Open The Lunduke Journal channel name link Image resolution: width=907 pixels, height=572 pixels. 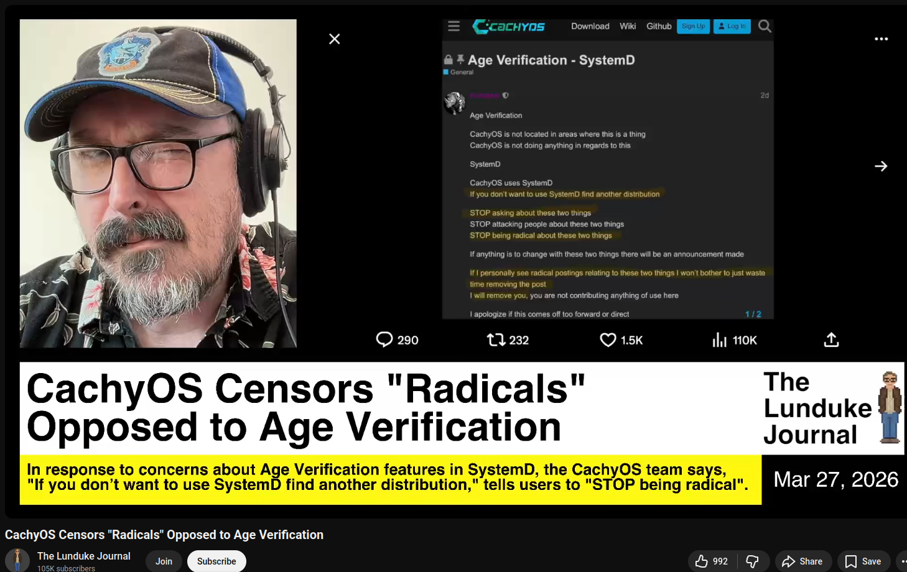coord(84,556)
